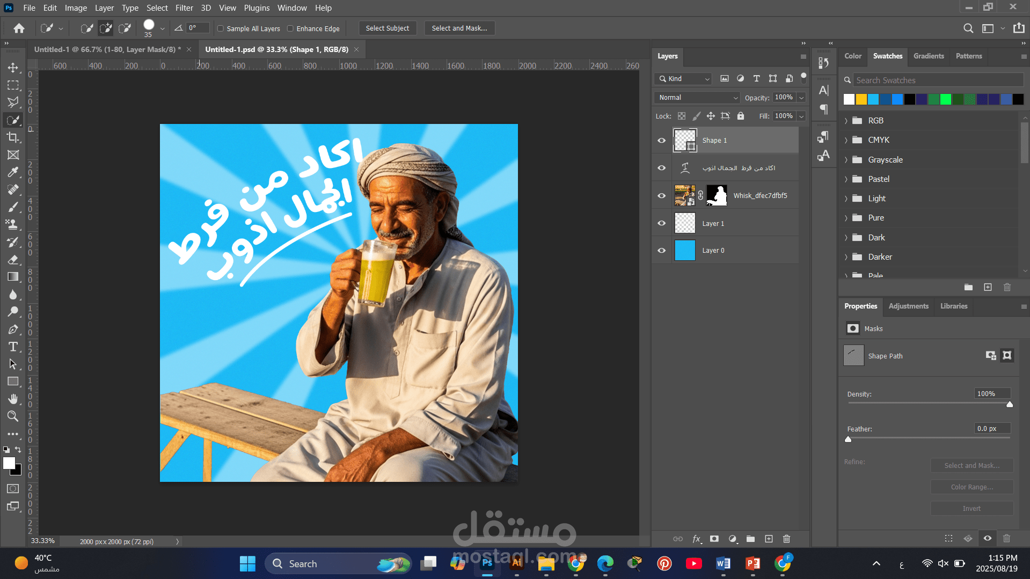Select the Rectangle shape tool

(13, 382)
